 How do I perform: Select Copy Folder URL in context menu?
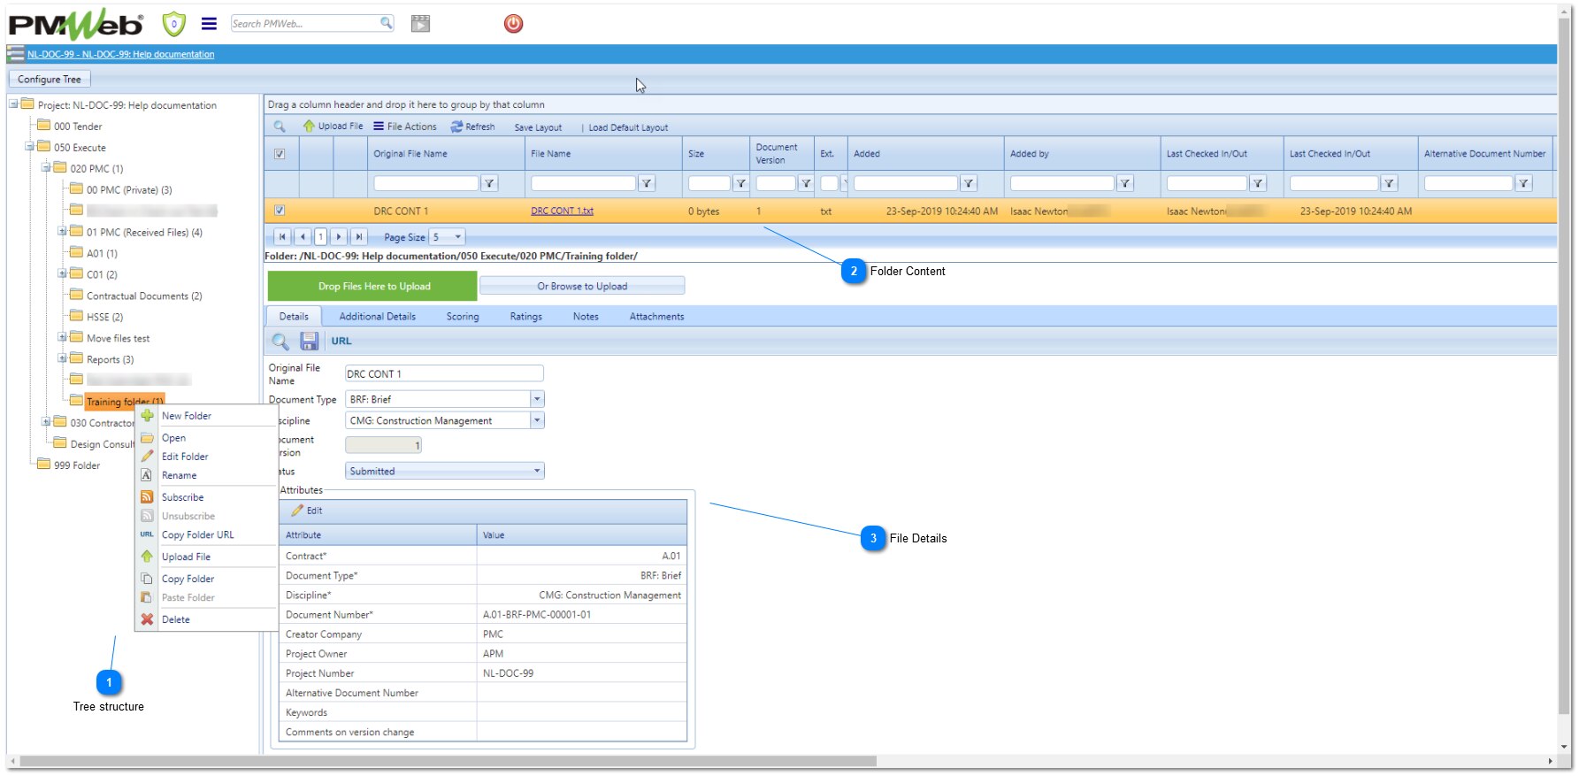tap(197, 534)
